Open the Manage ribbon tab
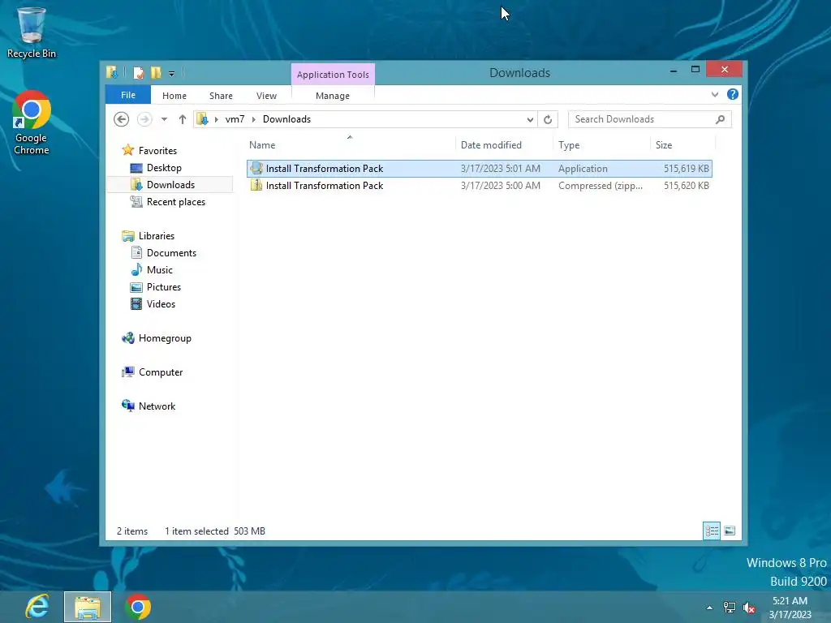 point(333,96)
